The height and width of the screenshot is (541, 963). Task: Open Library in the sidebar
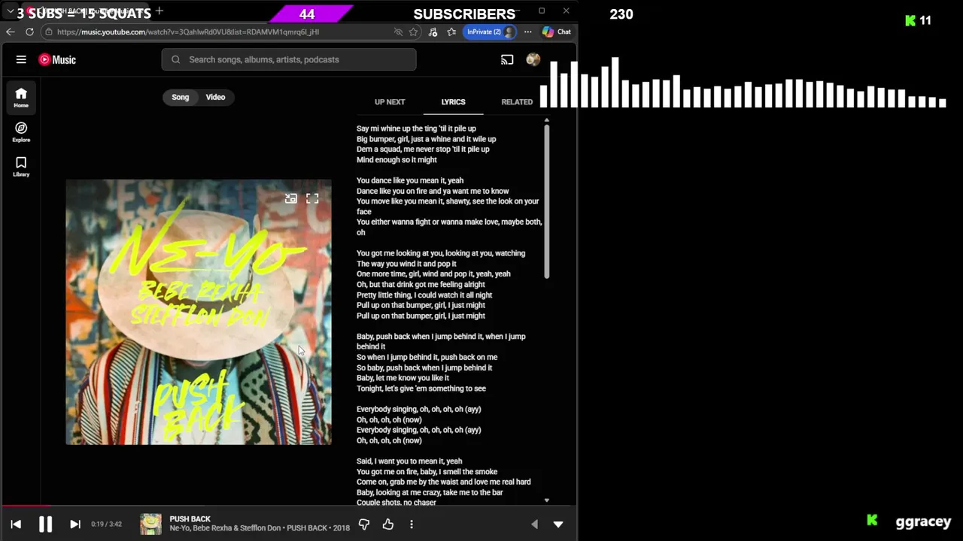(21, 167)
